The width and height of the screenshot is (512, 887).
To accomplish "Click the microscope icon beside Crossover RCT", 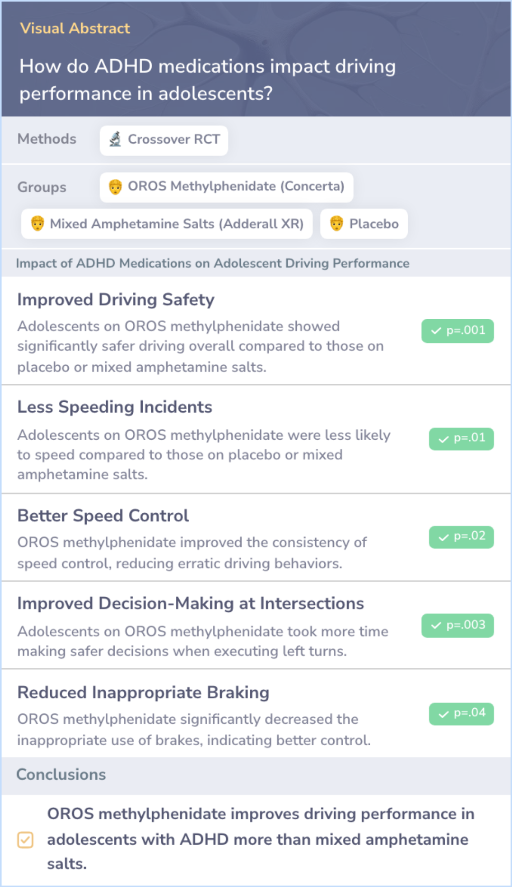I will [115, 139].
